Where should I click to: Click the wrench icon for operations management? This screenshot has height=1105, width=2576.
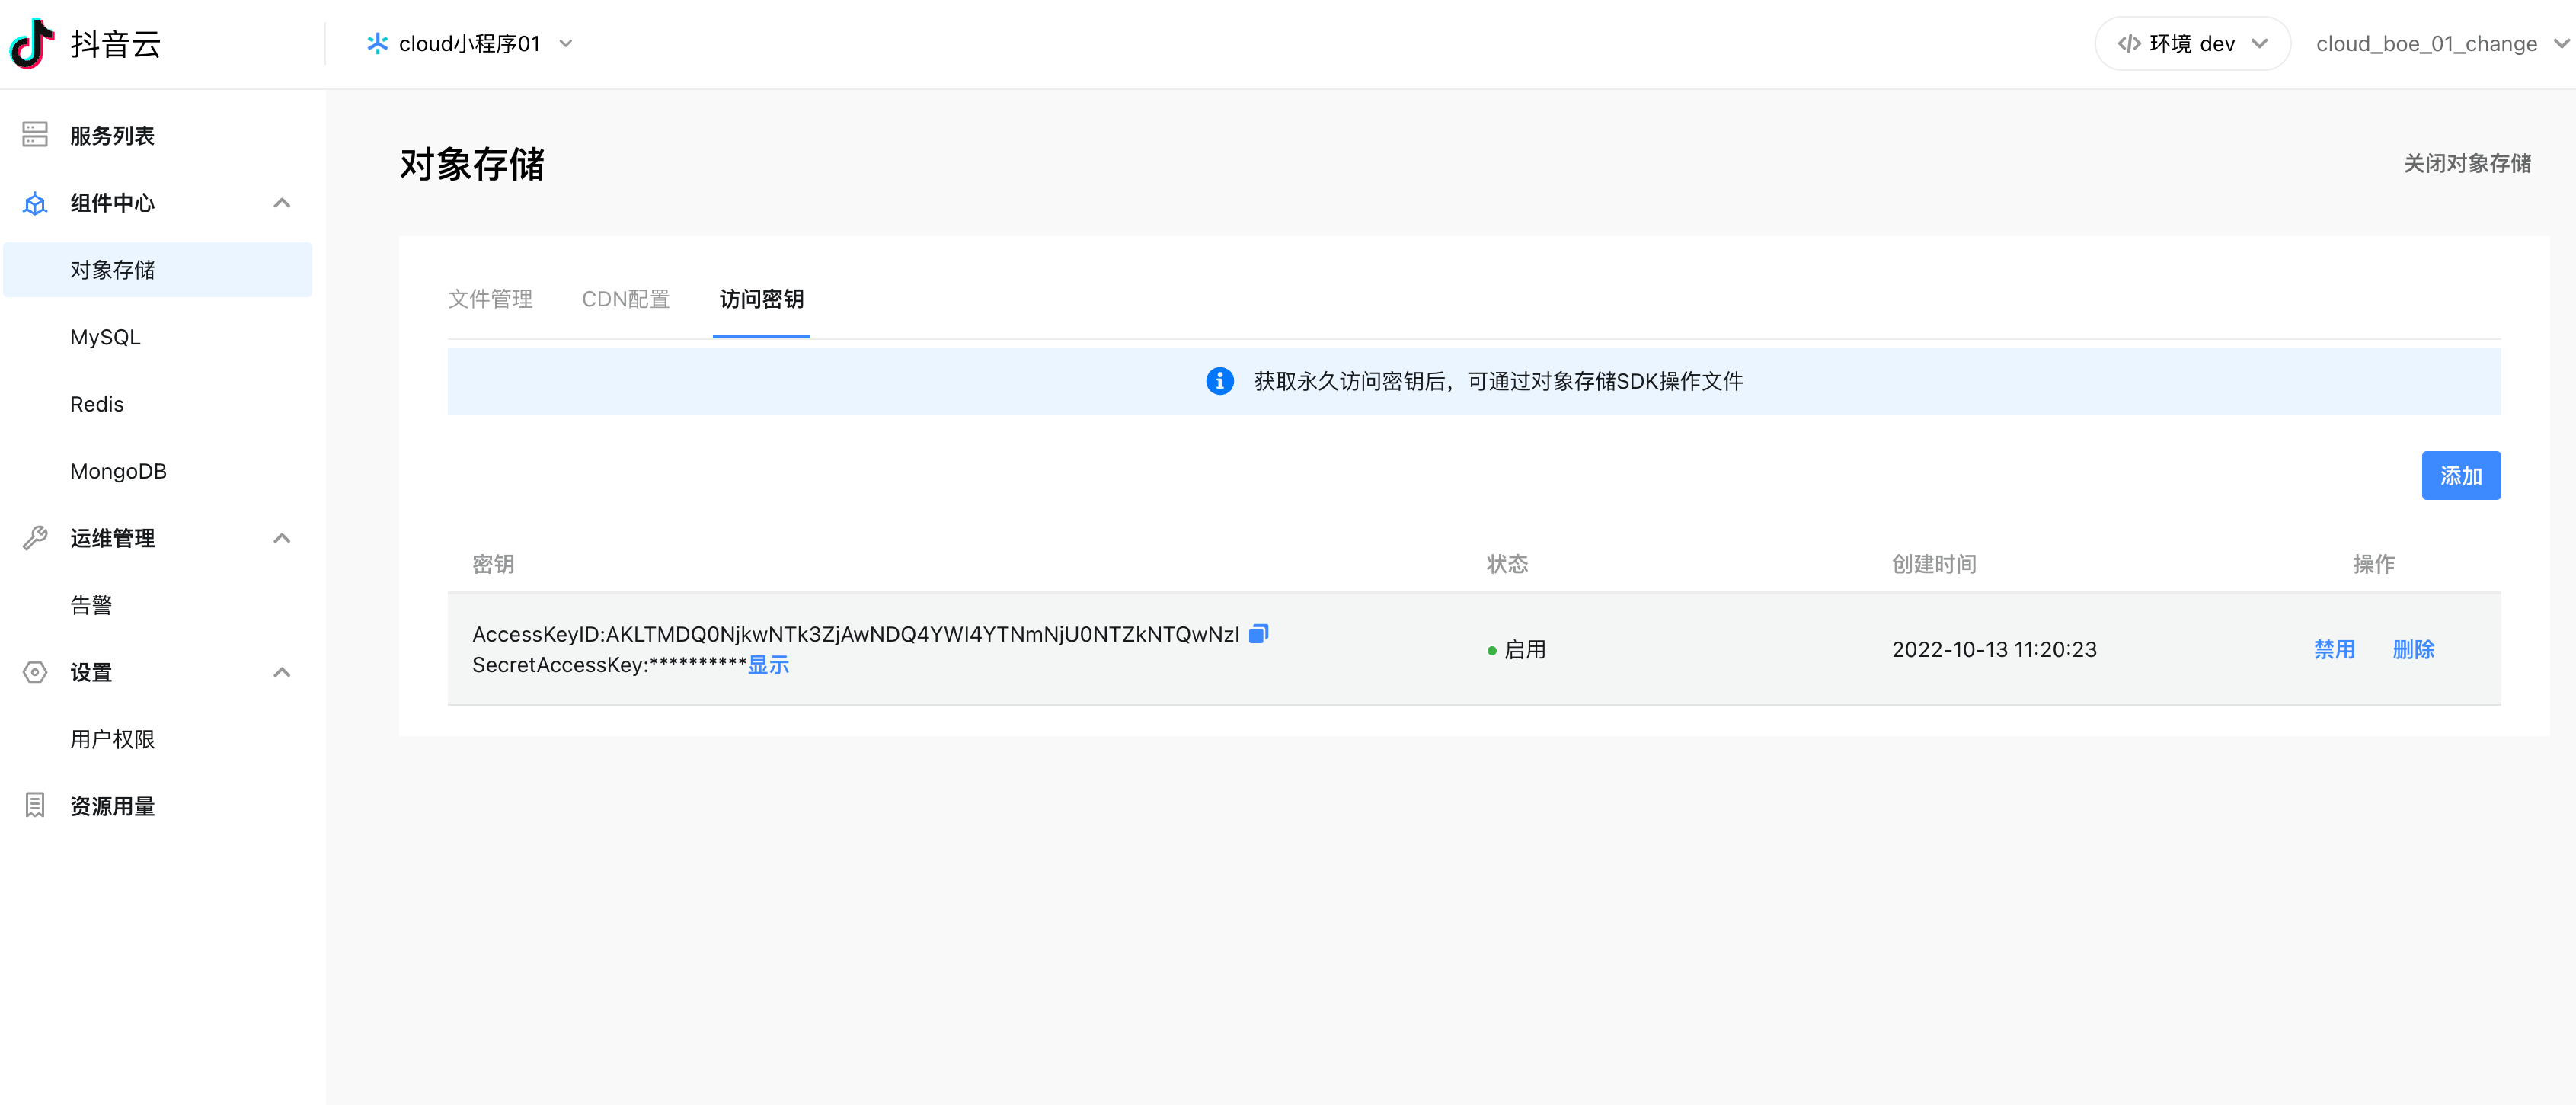click(x=35, y=539)
